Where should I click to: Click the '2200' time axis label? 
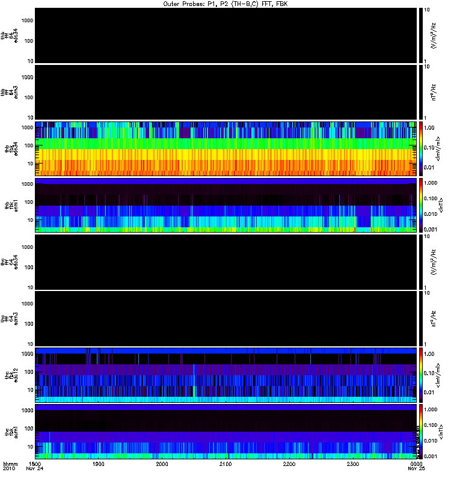[289, 464]
